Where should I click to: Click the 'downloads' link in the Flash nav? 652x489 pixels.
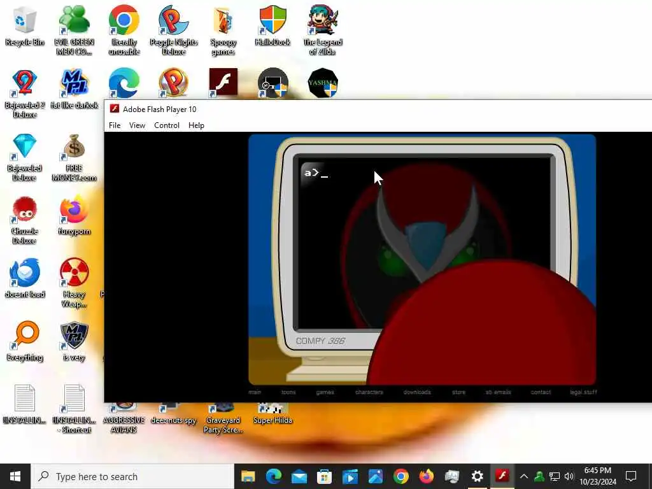[417, 392]
